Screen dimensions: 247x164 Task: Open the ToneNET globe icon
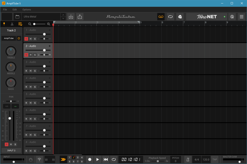pos(232,17)
